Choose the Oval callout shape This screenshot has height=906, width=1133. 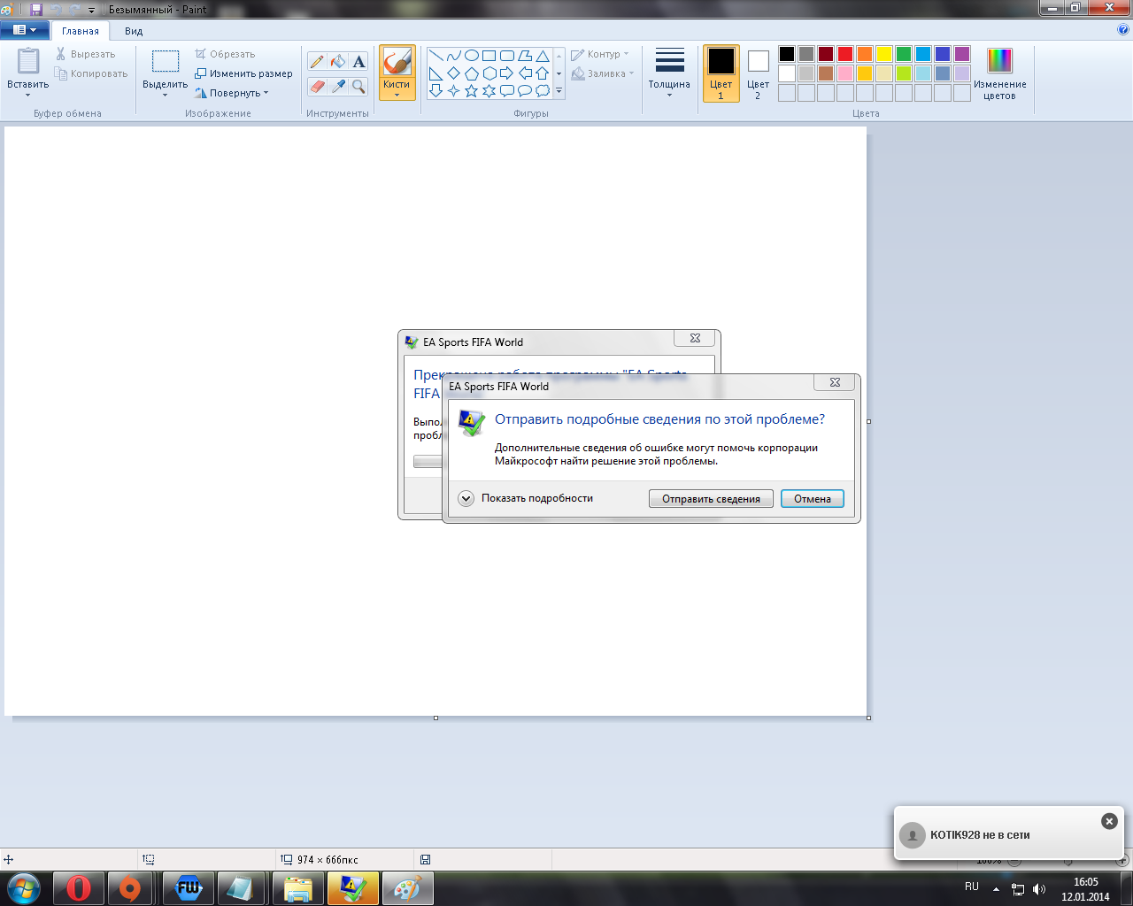tap(524, 90)
